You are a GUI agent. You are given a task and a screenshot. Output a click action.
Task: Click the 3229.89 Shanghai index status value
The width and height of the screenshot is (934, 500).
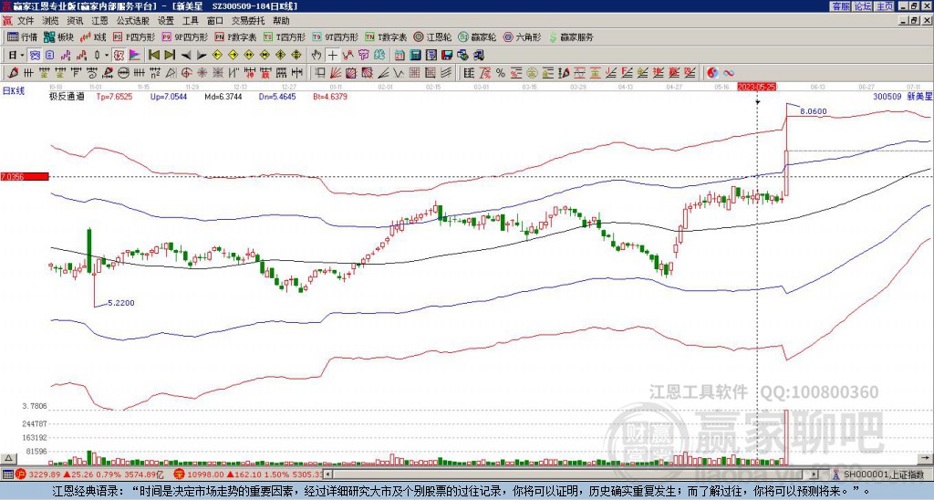point(44,475)
